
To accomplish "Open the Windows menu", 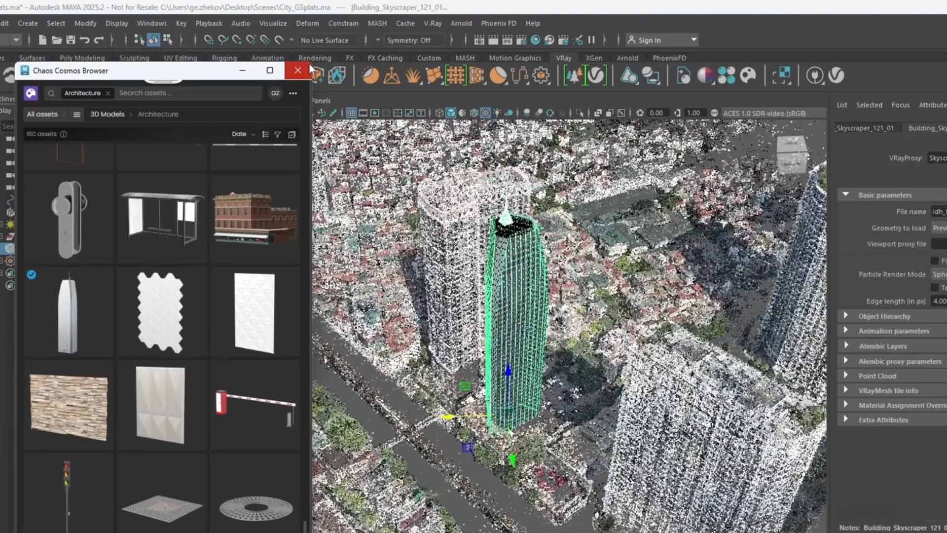I will pos(151,23).
